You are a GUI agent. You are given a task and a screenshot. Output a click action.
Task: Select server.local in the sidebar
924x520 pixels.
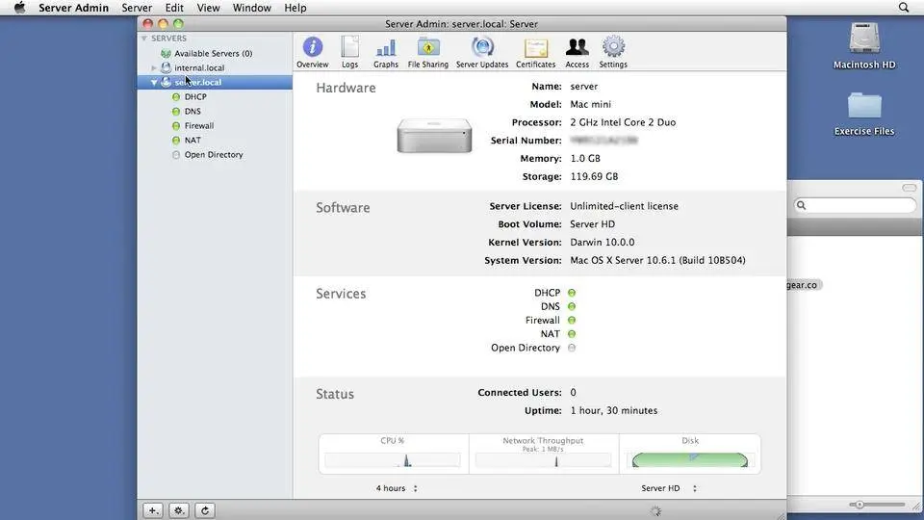pyautogui.click(x=215, y=82)
